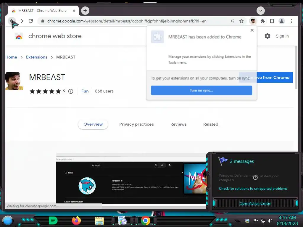This screenshot has width=303, height=227.
Task: Click Sign in link
Action: click(x=282, y=36)
